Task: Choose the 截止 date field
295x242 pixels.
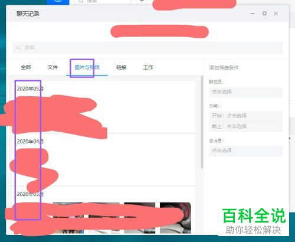Action: (x=245, y=126)
